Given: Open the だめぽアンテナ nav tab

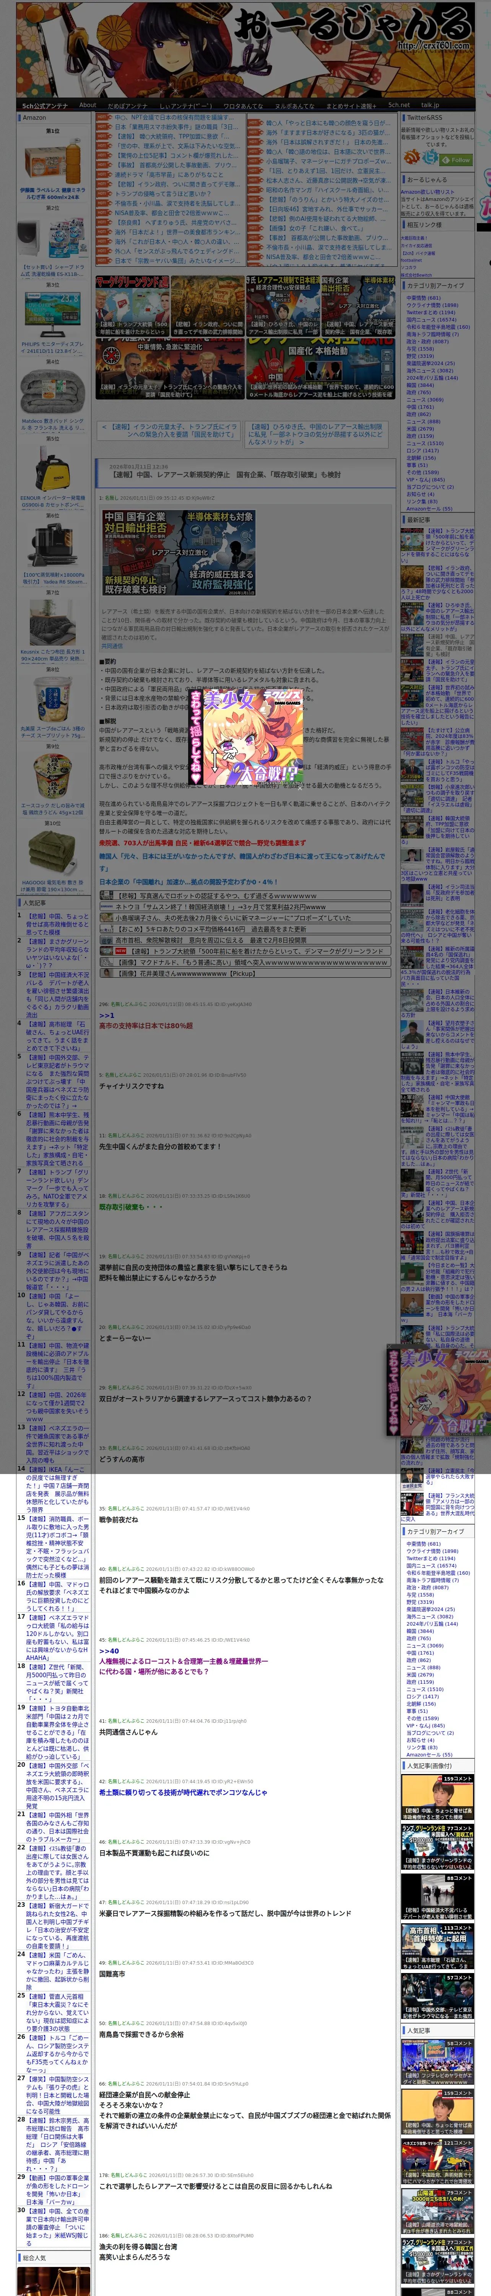Looking at the screenshot, I should [x=127, y=105].
